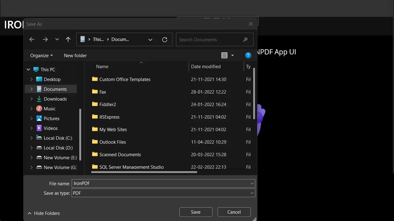394x221 pixels.
Task: Click the Docum… breadcrumb in address bar
Action: 120,39
